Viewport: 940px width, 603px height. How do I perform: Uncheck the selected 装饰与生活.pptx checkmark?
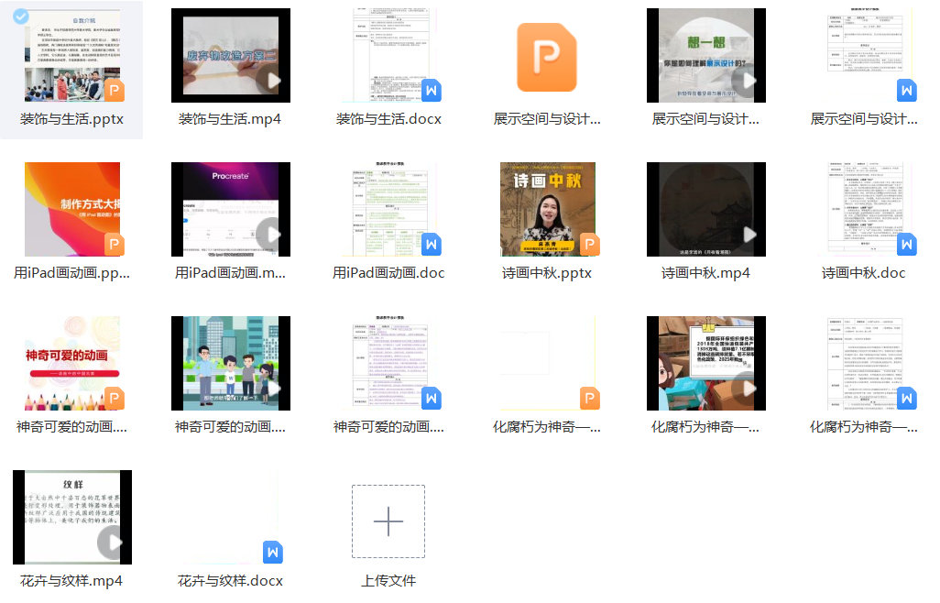coord(22,17)
